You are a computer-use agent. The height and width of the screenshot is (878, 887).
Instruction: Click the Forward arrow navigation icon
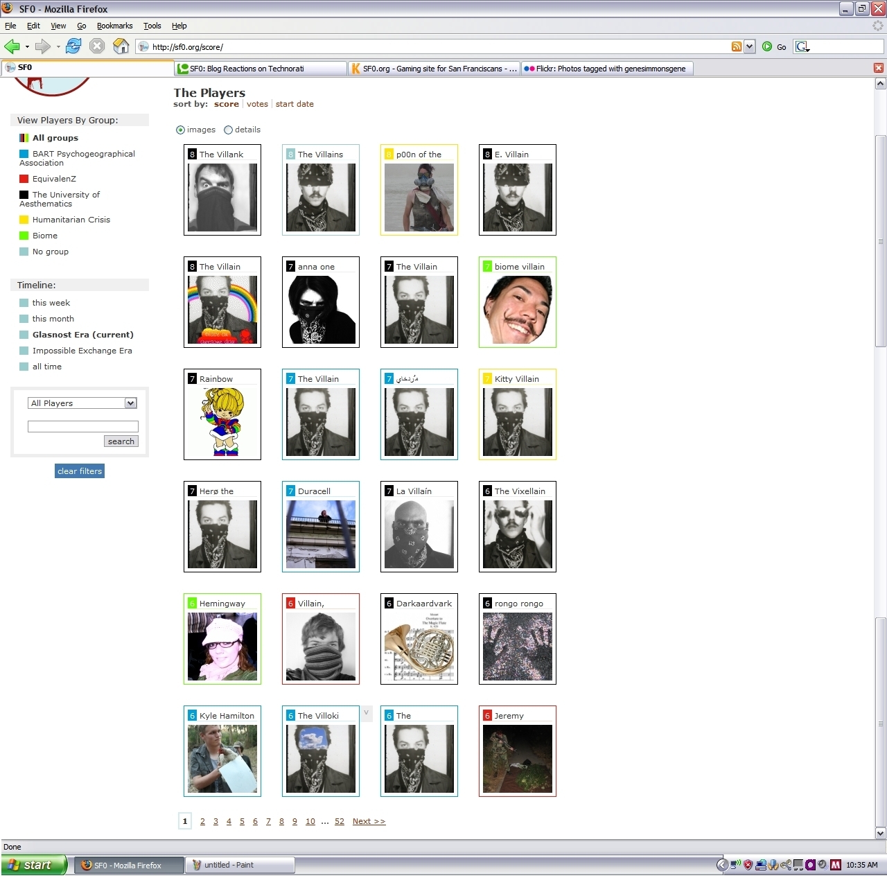coord(42,46)
